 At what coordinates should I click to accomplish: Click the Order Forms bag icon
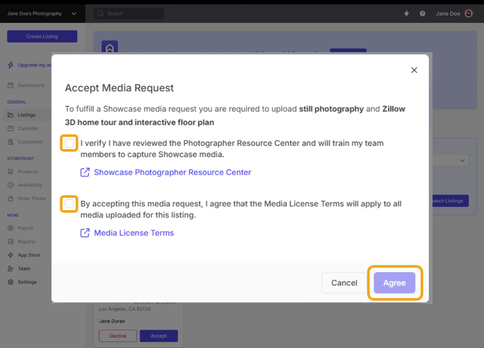[10, 198]
